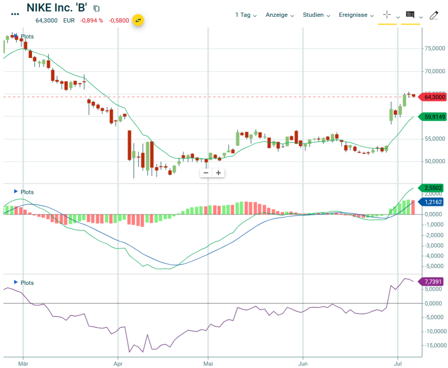Click the Apr label on time axis
This screenshot has height=368, width=448.
pyautogui.click(x=118, y=364)
